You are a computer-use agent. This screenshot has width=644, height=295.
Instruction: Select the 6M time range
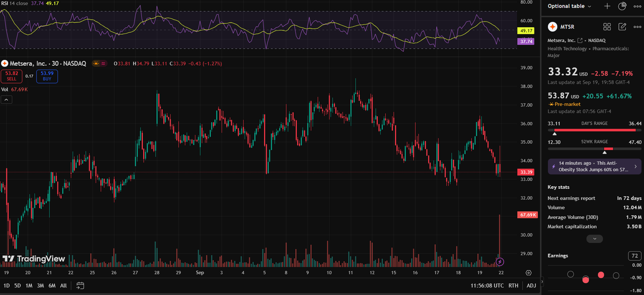(x=52, y=285)
